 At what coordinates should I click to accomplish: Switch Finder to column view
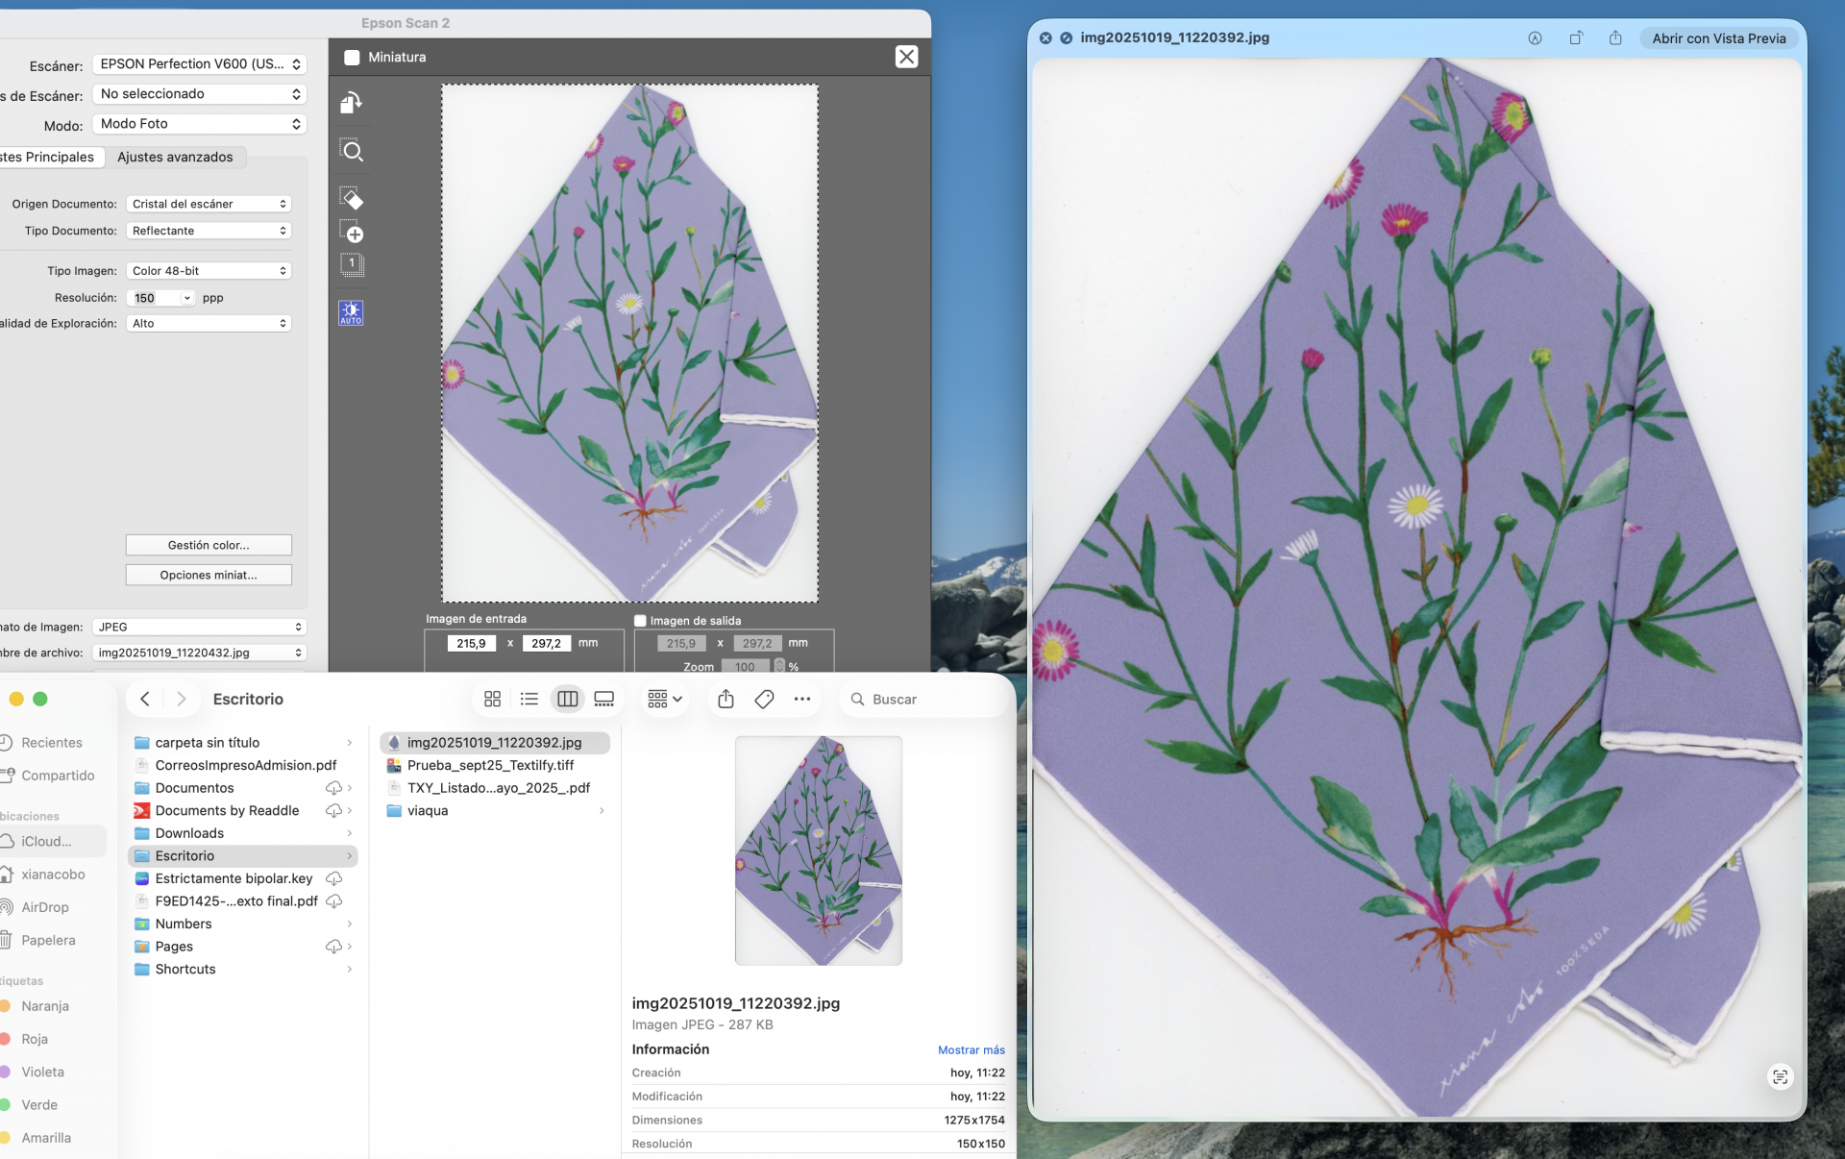click(x=567, y=699)
